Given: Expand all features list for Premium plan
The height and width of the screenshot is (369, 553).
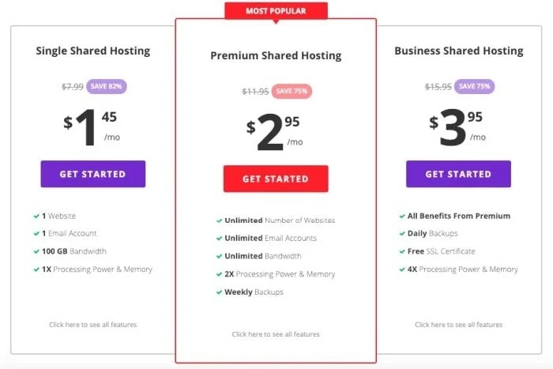Looking at the screenshot, I should pyautogui.click(x=276, y=334).
